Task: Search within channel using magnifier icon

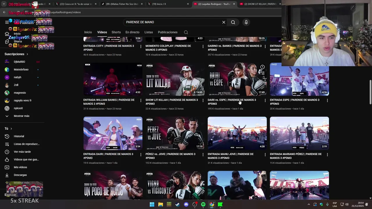Action: coord(186,32)
